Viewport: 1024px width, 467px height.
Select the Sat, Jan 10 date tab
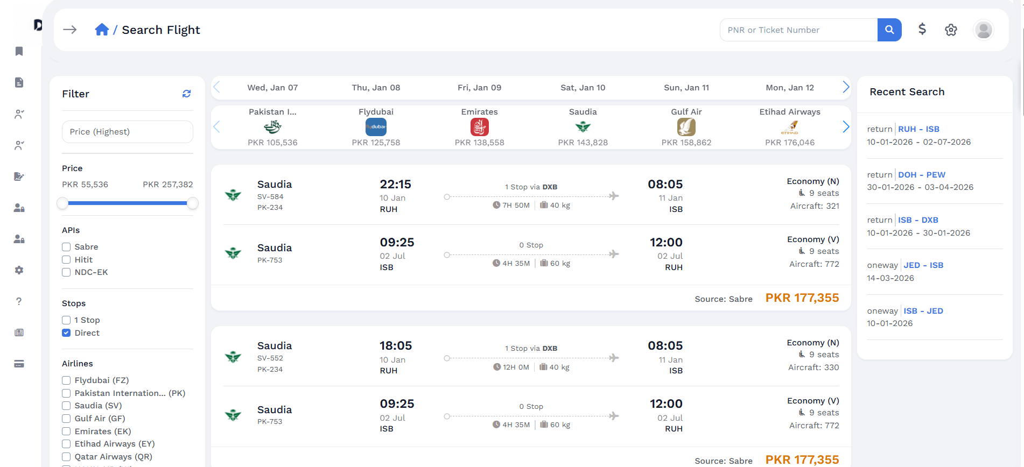583,88
